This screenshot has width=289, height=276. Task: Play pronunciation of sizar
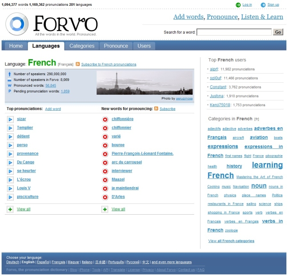point(10,120)
